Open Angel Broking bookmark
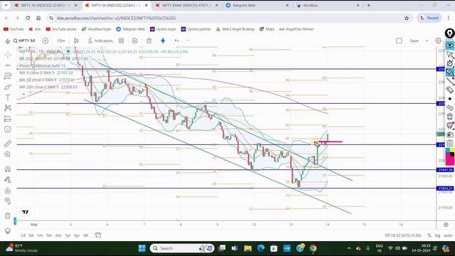455x256 pixels. coord(235,29)
